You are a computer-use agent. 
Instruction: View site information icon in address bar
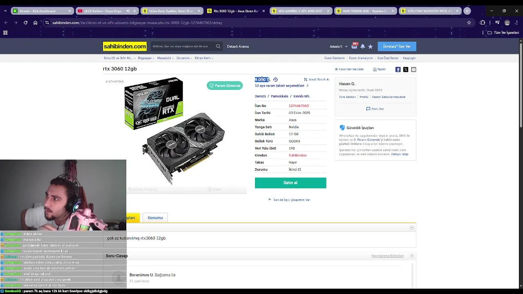(47, 23)
